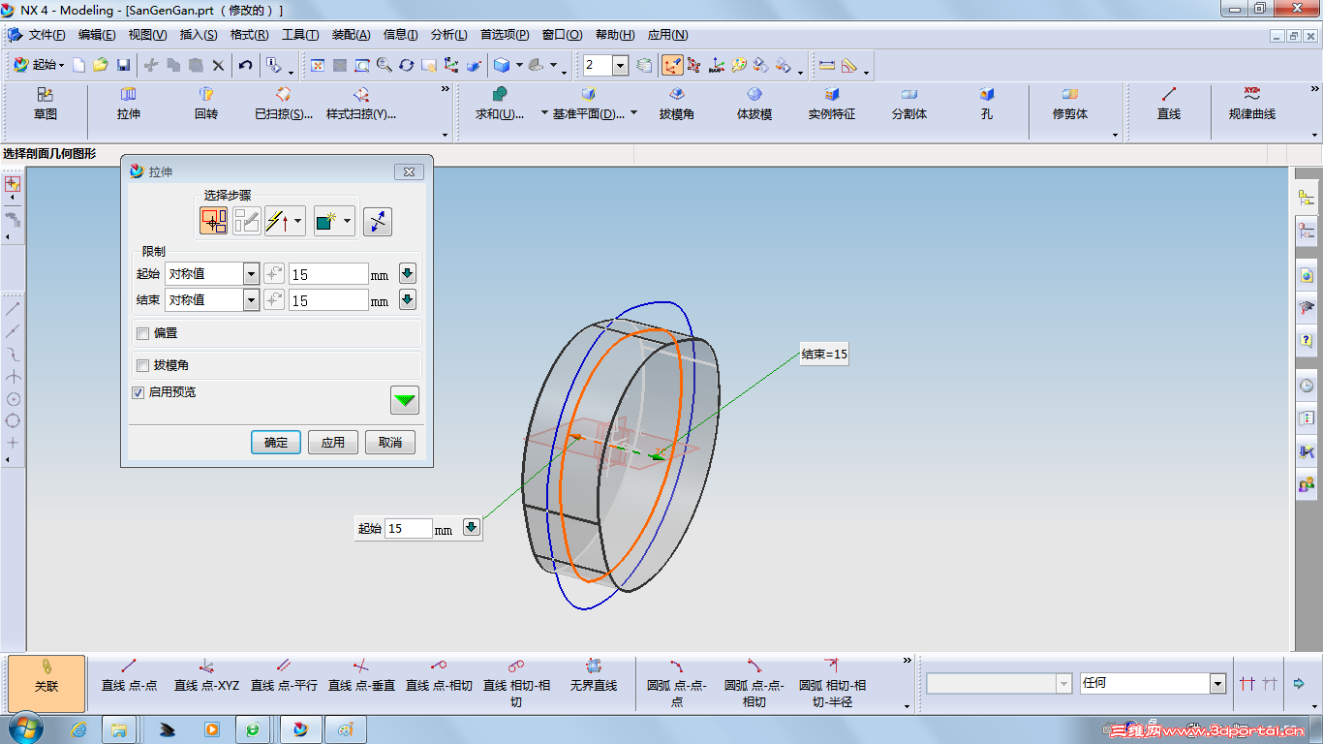Open the Windows Start button
The height and width of the screenshot is (744, 1323).
tap(25, 728)
